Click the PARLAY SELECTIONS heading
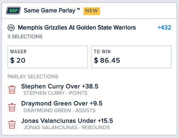This screenshot has width=179, height=138. (x=33, y=77)
